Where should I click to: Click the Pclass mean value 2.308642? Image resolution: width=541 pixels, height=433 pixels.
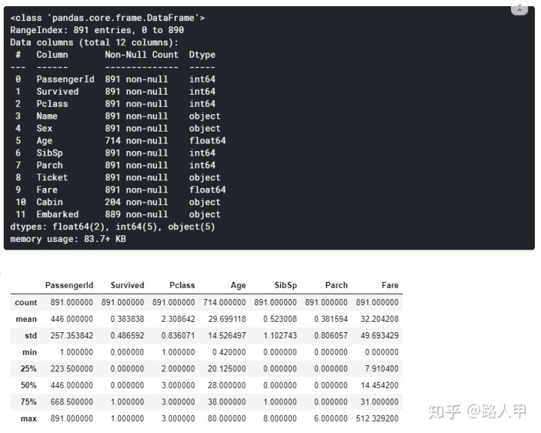coord(178,319)
